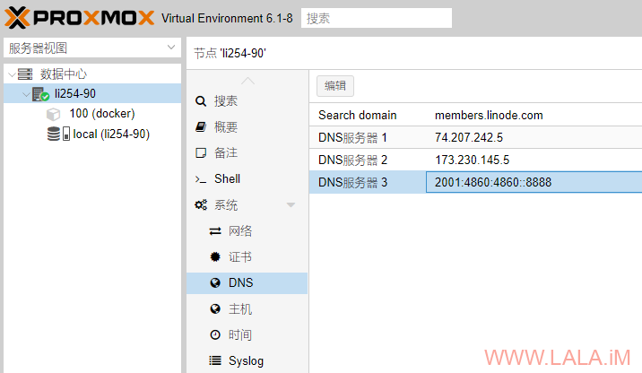Screen dimensions: 642x373
Task: Focus the top search input field
Action: [x=377, y=18]
